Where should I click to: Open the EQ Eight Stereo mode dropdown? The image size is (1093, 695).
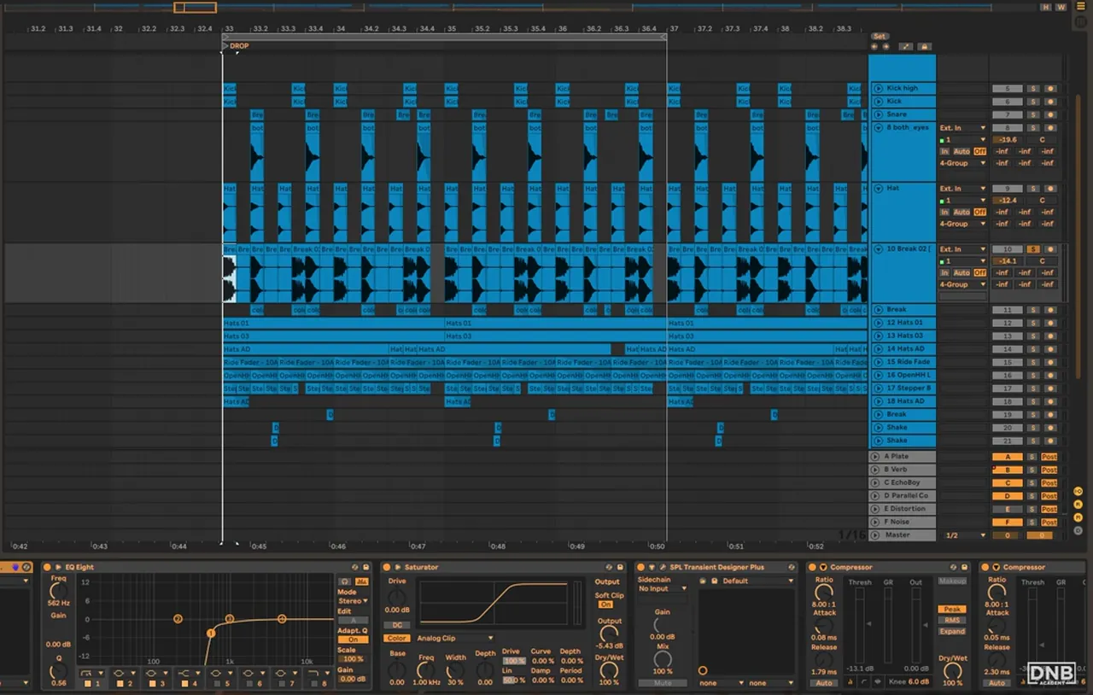pos(353,601)
